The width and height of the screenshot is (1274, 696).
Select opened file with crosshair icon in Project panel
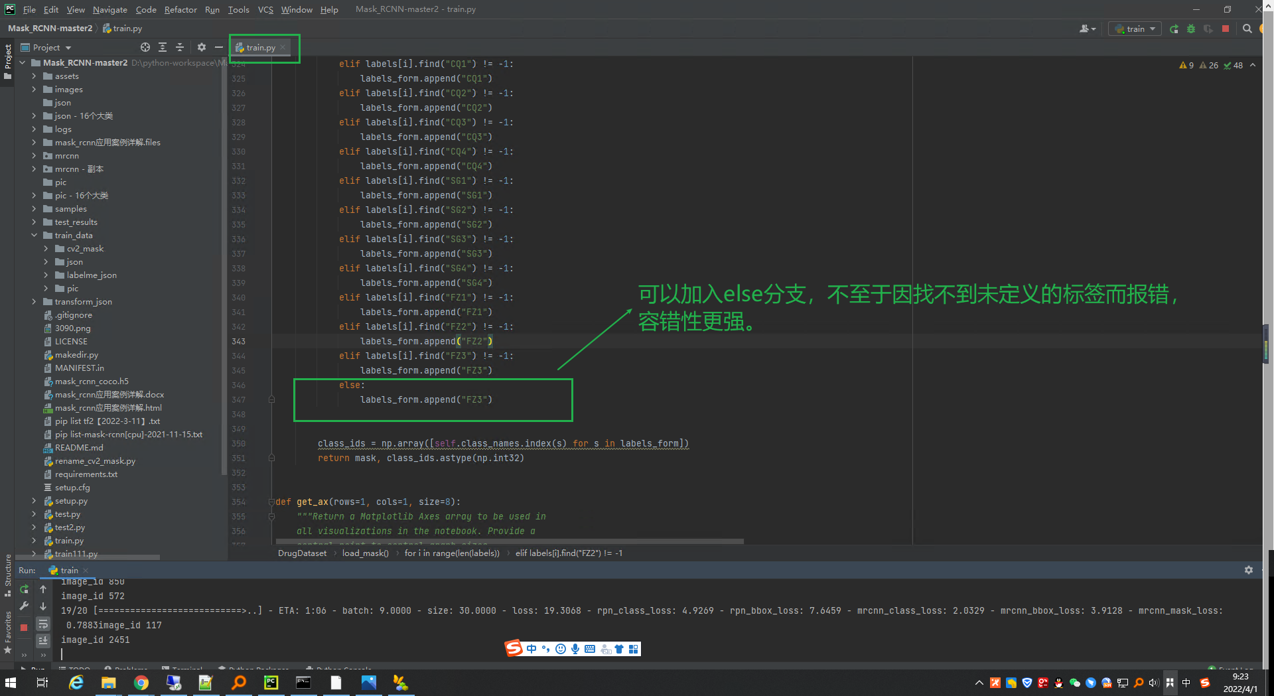point(145,47)
